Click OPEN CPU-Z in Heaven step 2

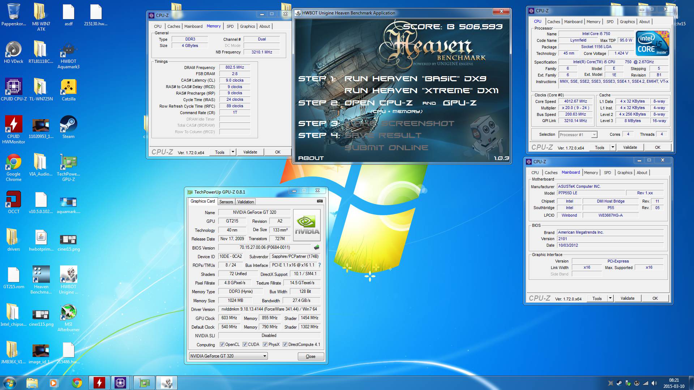click(378, 103)
